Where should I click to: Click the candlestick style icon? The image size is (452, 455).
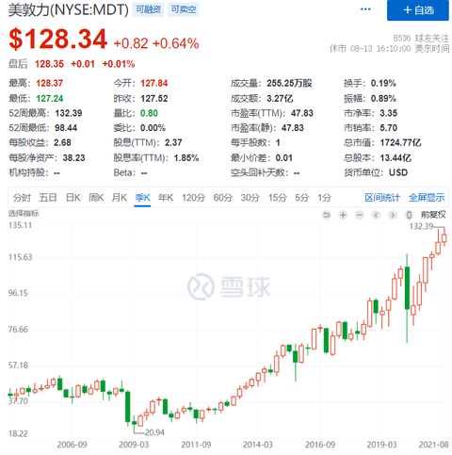coord(409,215)
